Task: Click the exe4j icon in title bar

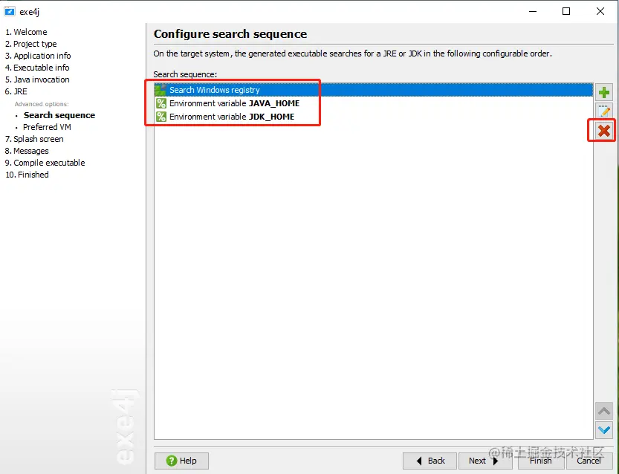Action: coord(10,11)
